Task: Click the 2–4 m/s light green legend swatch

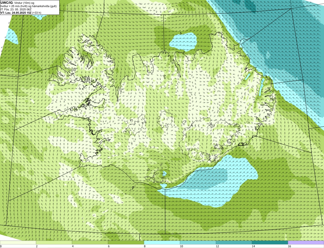Action: click(54, 242)
